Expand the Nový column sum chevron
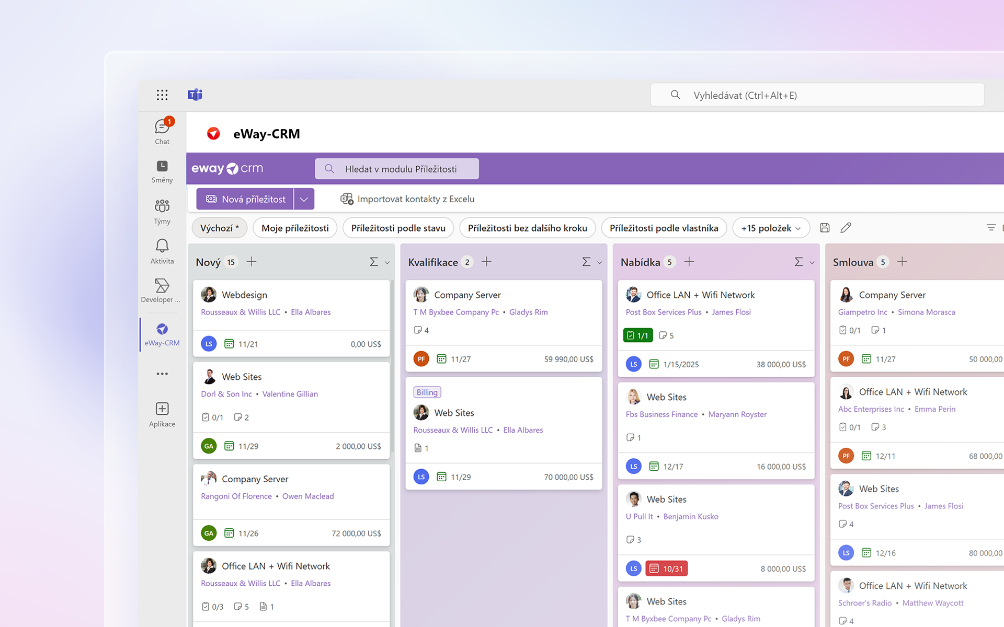1004x627 pixels. tap(387, 262)
